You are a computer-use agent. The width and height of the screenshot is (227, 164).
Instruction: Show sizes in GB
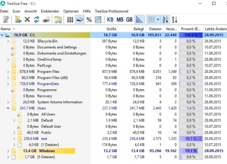129,19
